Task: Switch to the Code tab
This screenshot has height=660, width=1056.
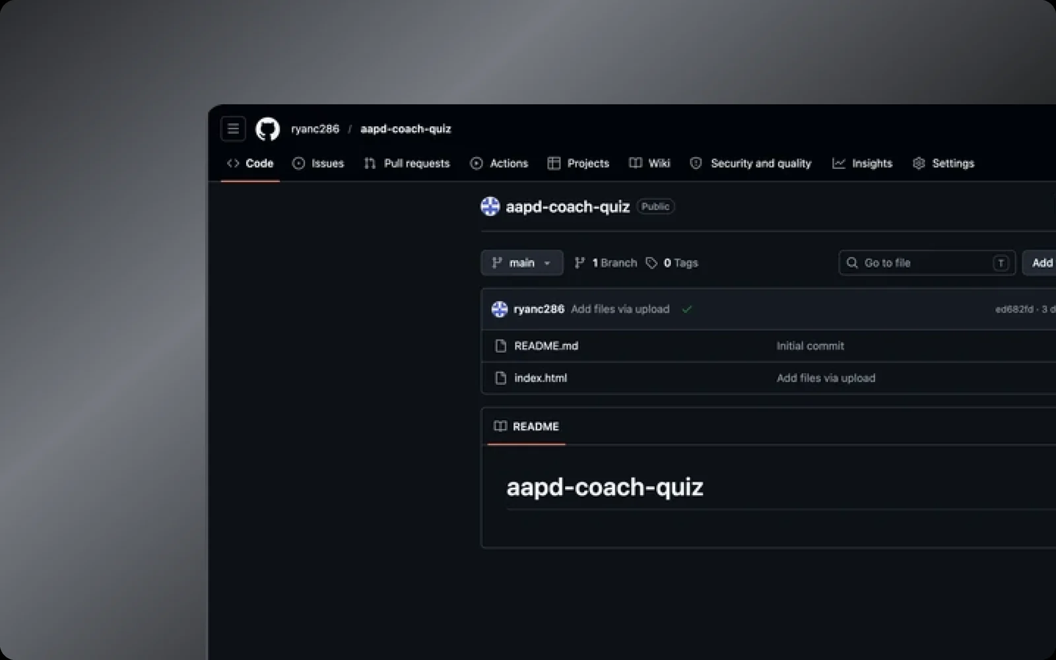Action: tap(250, 163)
